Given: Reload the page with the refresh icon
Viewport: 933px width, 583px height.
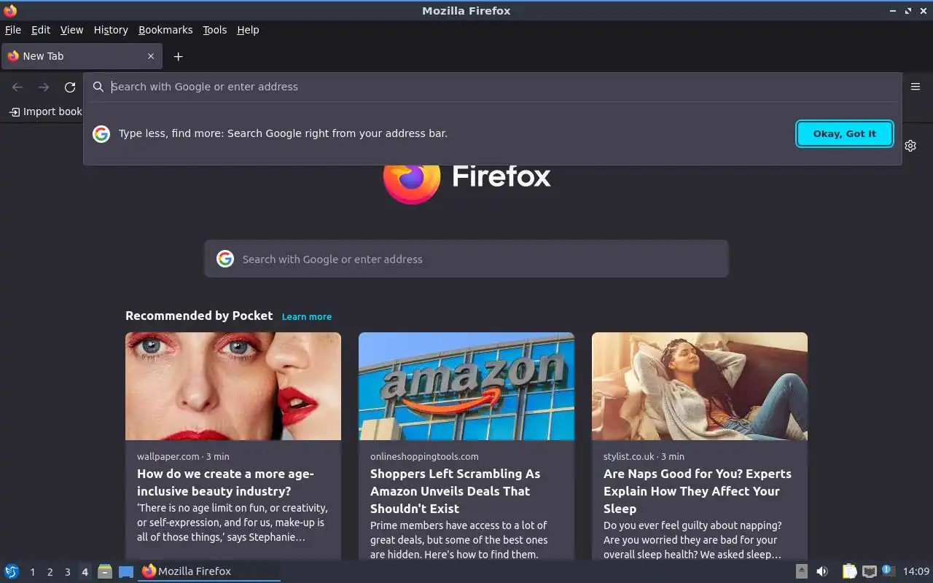Looking at the screenshot, I should 70,87.
